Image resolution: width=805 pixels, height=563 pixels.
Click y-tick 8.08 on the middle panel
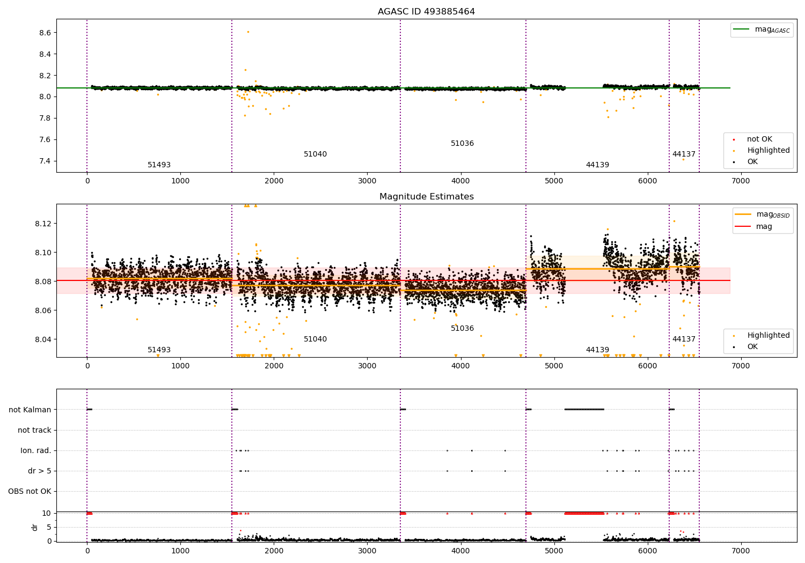click(x=43, y=282)
